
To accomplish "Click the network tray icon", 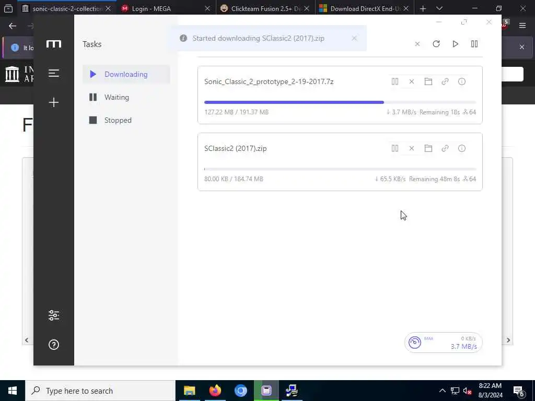I will (455, 391).
